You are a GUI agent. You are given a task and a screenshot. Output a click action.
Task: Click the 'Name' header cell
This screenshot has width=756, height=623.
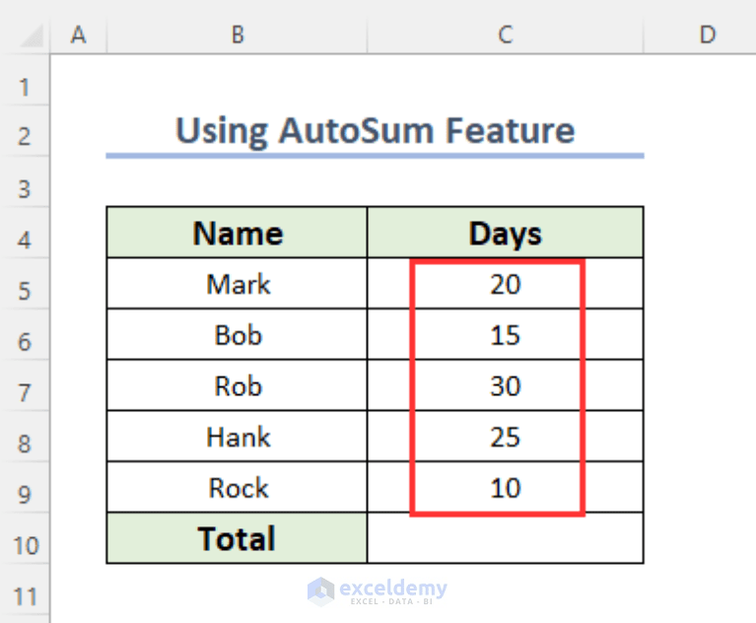point(238,233)
